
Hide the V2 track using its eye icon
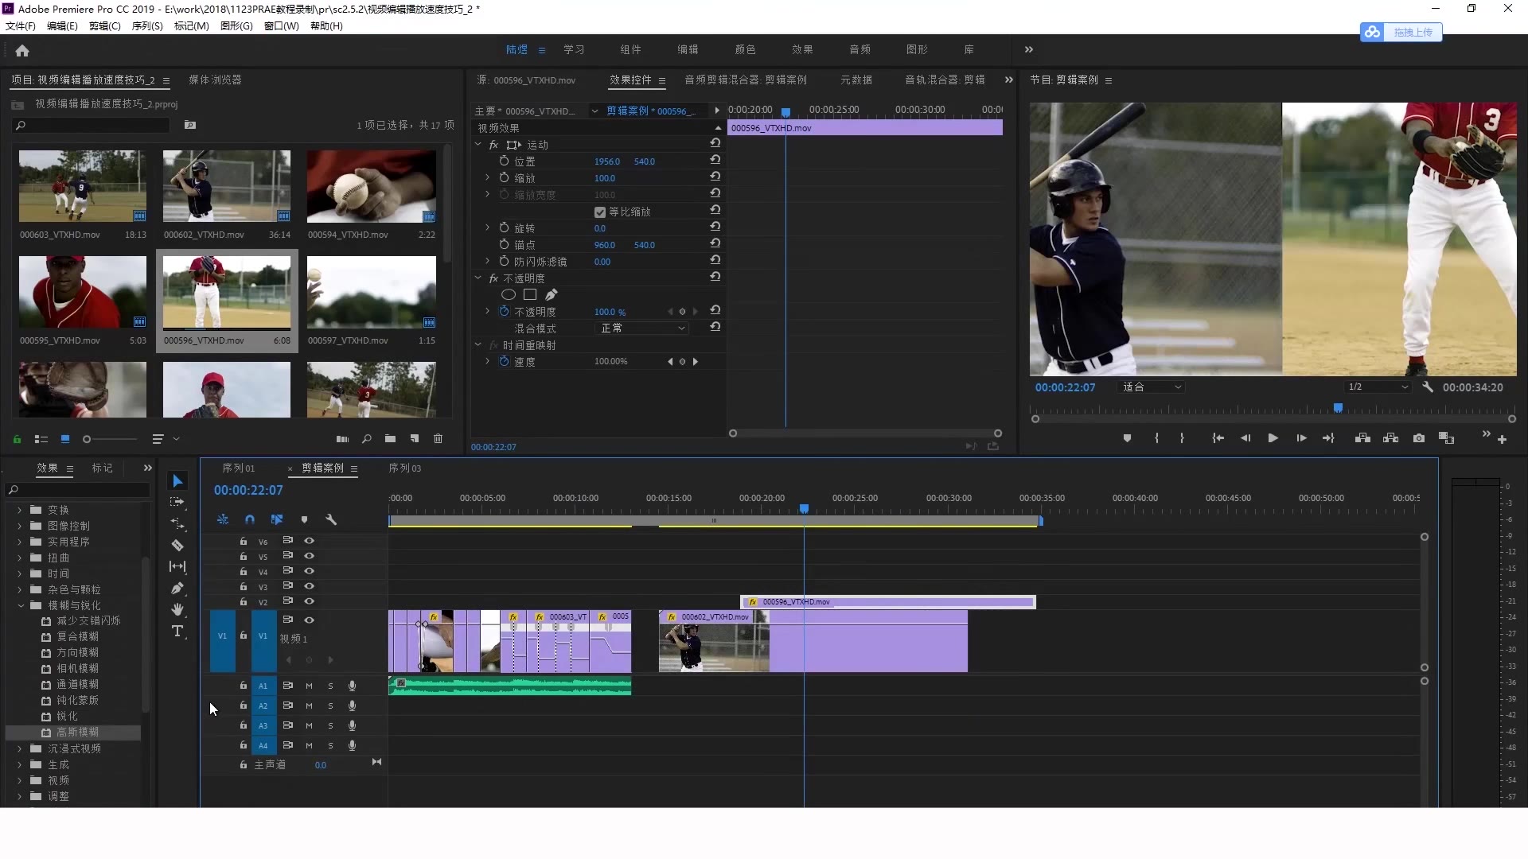tap(309, 601)
